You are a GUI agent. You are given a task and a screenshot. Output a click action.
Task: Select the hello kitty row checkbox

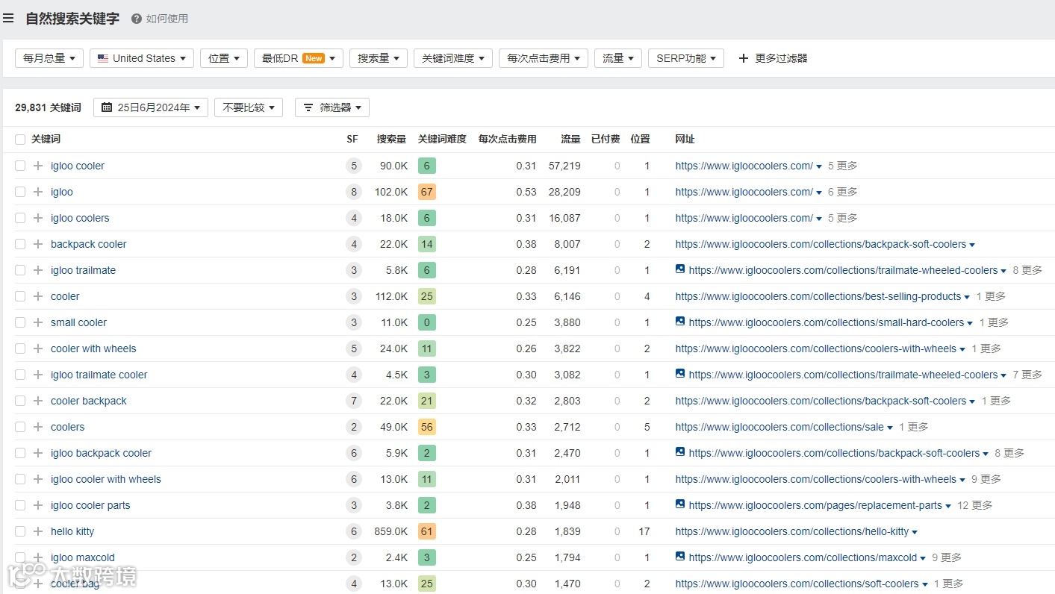(20, 531)
